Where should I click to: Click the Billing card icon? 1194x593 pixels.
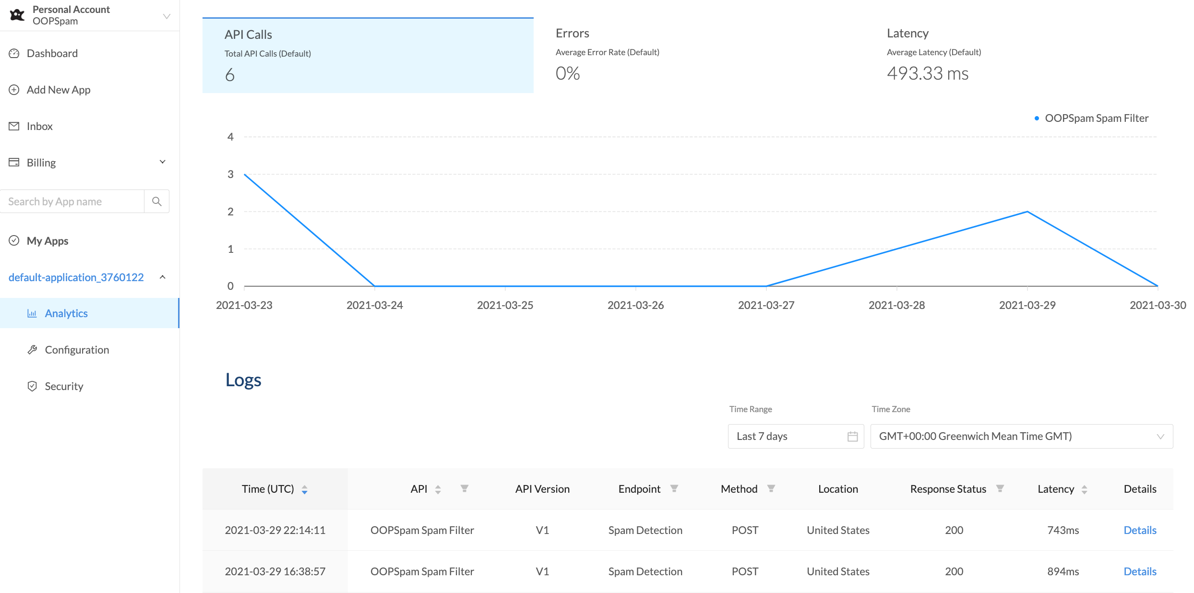click(14, 162)
